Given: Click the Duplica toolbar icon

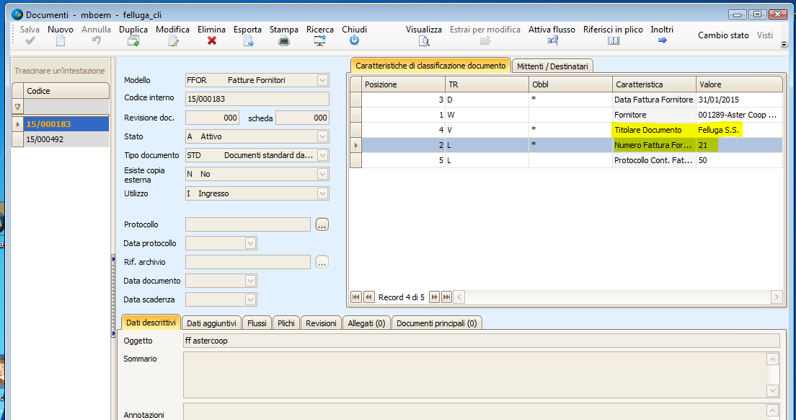Looking at the screenshot, I should pos(133,41).
